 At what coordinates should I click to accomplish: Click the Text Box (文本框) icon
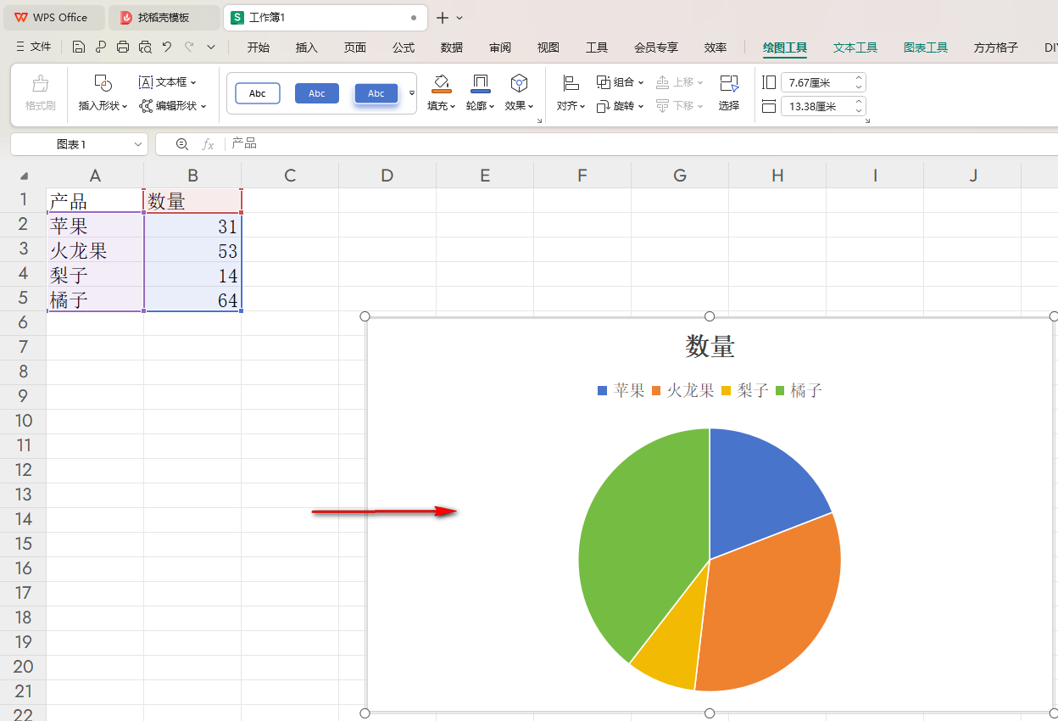[x=146, y=82]
